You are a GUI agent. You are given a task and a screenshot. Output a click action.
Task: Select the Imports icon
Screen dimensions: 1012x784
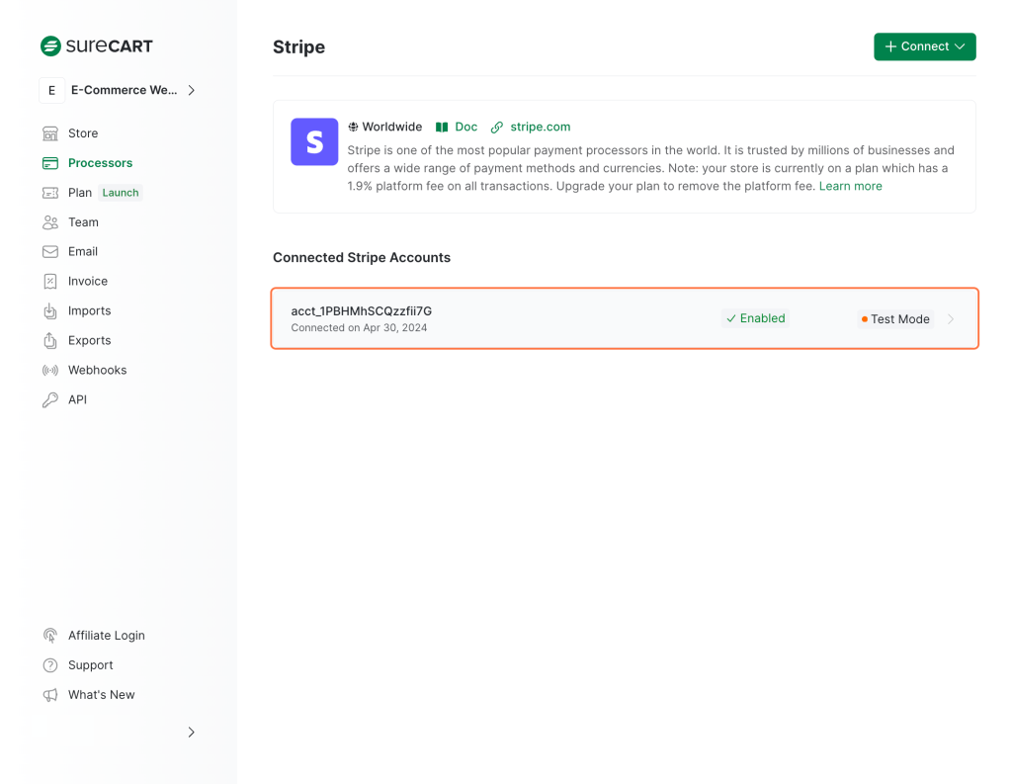[x=49, y=310]
